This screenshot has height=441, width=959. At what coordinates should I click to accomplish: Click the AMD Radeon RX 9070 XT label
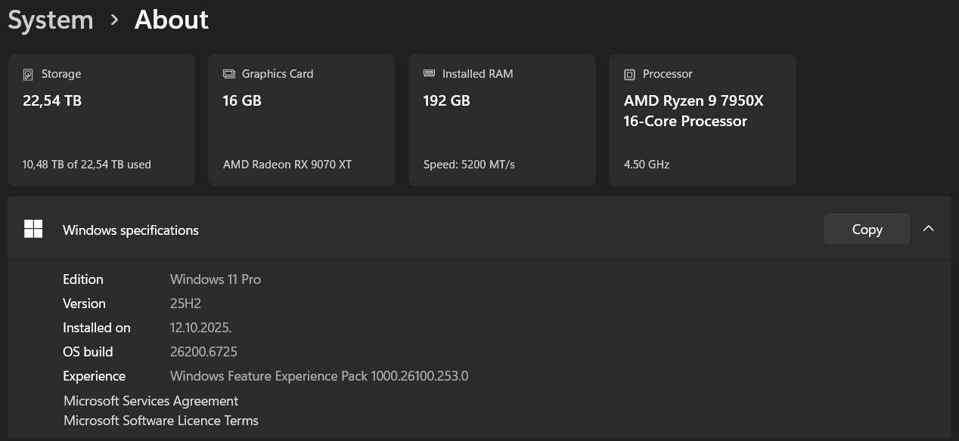tap(287, 164)
